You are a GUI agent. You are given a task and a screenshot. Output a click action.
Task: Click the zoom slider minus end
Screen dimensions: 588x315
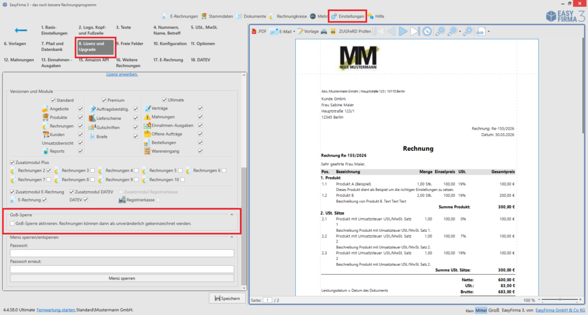(x=539, y=300)
